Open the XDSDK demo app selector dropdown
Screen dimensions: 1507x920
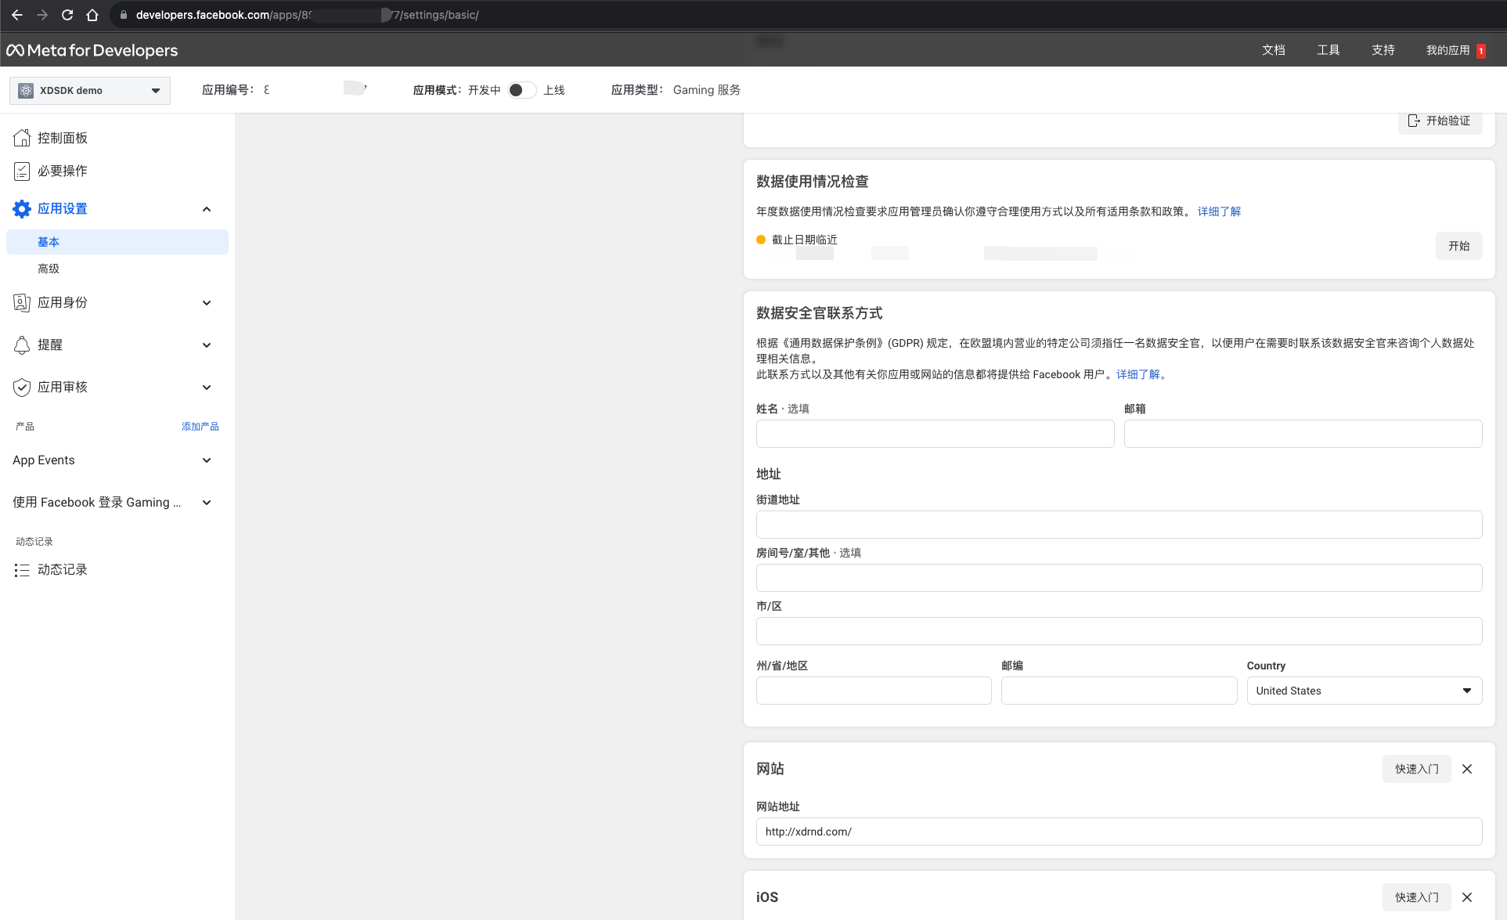90,91
